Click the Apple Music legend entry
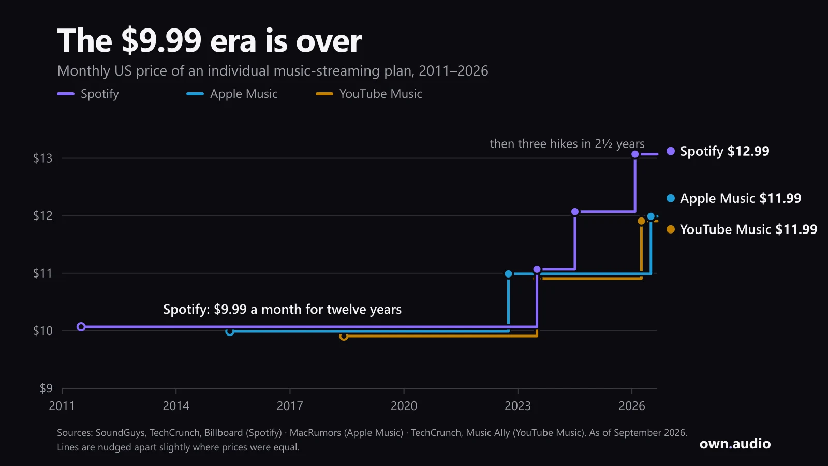This screenshot has width=828, height=466. [232, 94]
